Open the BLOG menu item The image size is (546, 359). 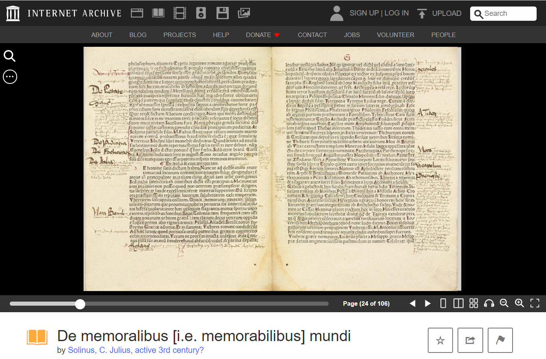(x=138, y=35)
